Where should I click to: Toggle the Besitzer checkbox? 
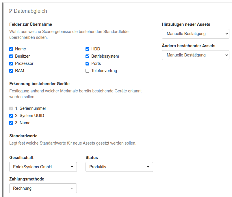[11, 56]
